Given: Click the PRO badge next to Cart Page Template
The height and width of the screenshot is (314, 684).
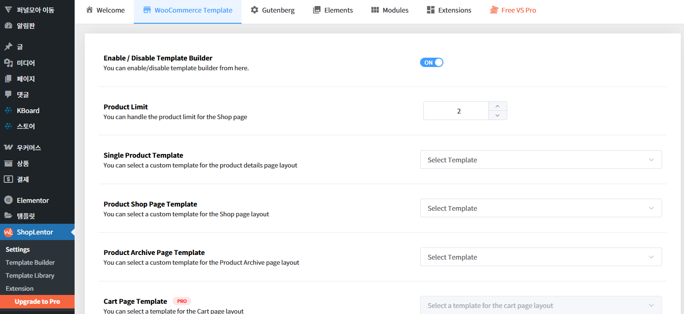Looking at the screenshot, I should [x=182, y=301].
